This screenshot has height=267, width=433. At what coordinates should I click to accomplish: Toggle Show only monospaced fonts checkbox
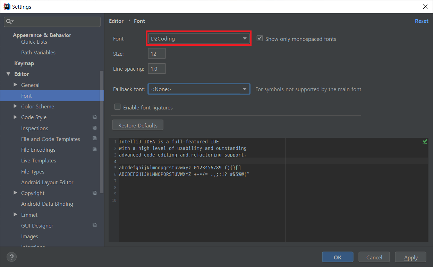[260, 38]
